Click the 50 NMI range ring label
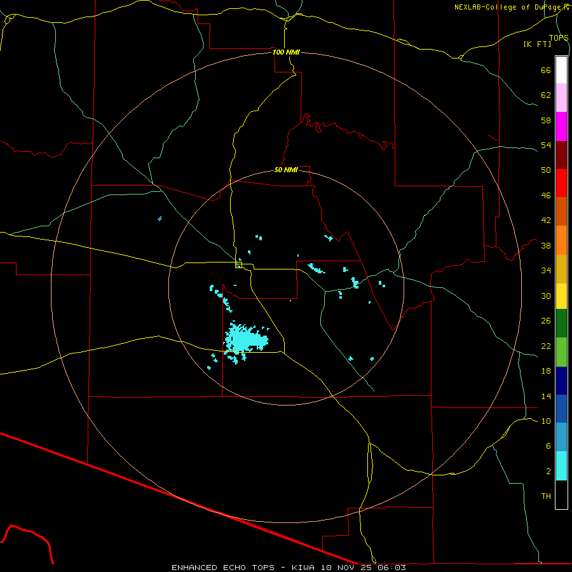This screenshot has width=572, height=572. pos(286,170)
